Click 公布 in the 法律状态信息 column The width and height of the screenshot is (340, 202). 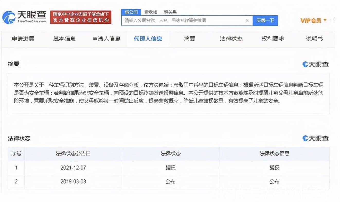[x=274, y=182]
